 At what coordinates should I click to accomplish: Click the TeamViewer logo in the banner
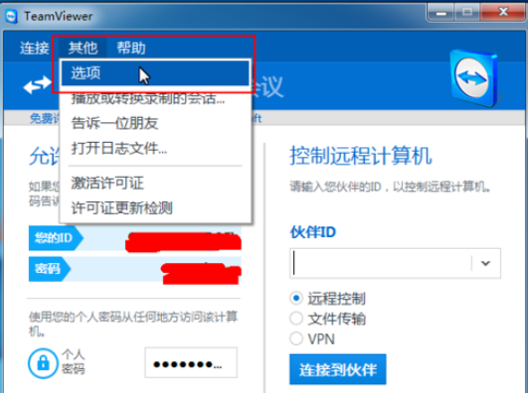474,78
